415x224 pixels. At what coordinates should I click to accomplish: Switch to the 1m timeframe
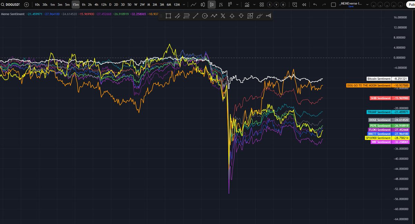point(53,5)
